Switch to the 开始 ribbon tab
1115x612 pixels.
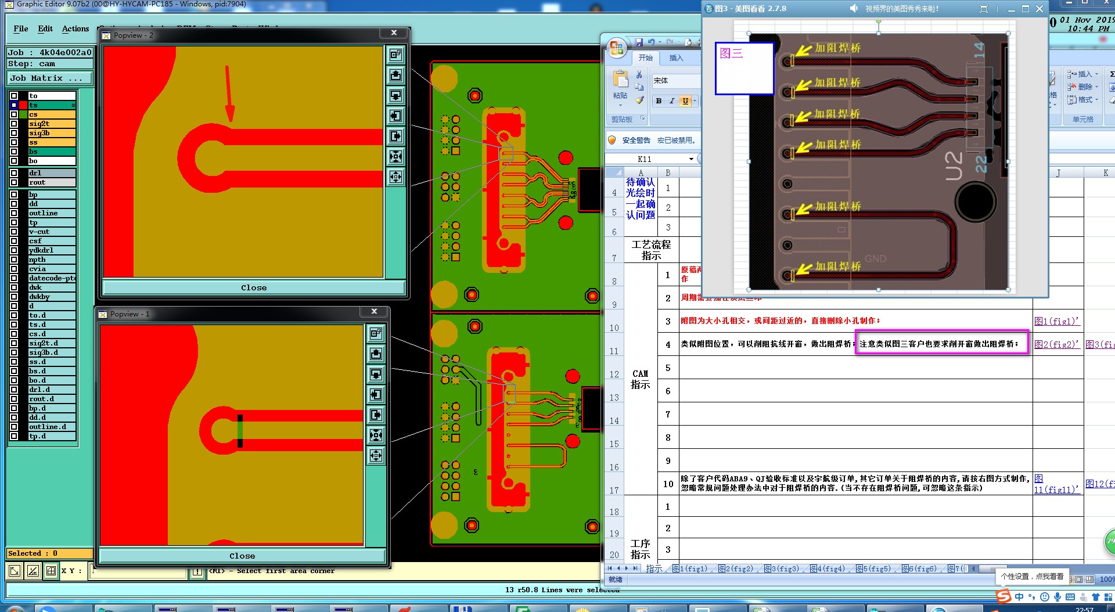click(646, 57)
